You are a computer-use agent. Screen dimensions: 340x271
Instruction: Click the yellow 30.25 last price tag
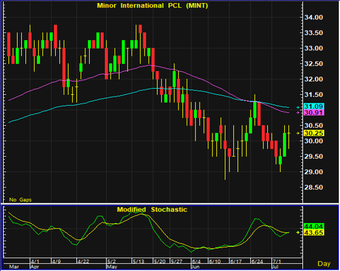314,133
